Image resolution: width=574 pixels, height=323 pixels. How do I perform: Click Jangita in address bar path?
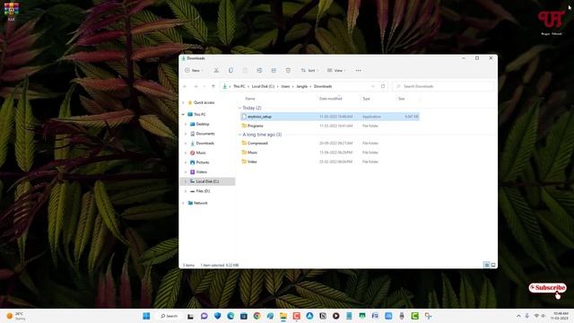tap(302, 86)
